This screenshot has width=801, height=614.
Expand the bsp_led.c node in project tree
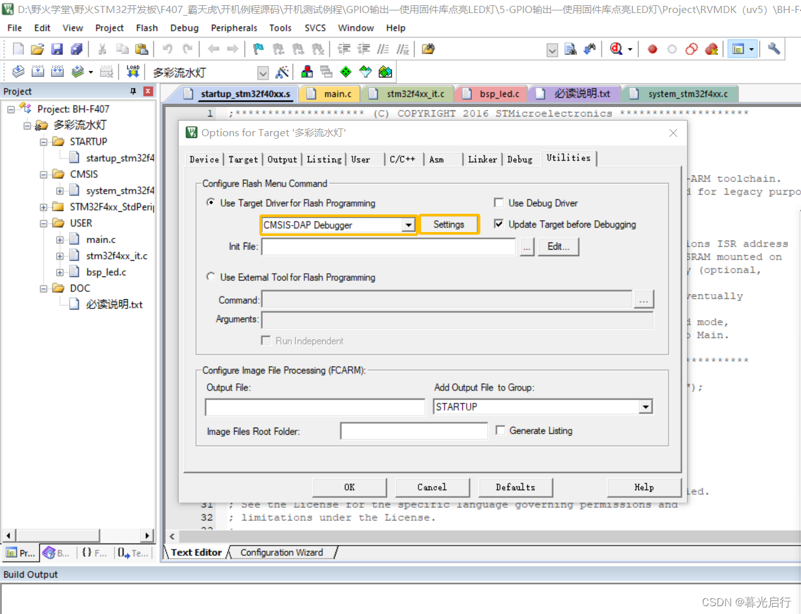[x=60, y=272]
